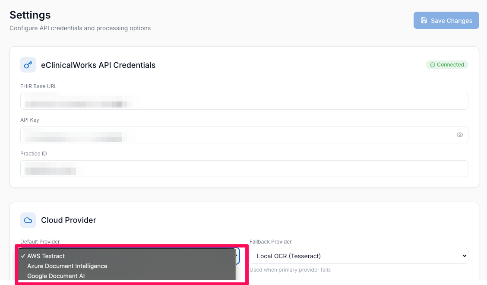This screenshot has height=285, width=487.
Task: Click the FHIR Base URL label
Action: click(38, 86)
